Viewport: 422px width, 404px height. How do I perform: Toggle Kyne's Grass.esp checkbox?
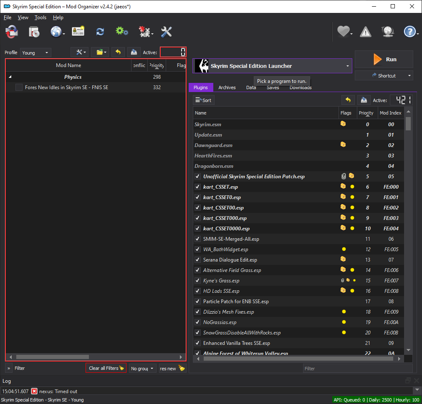pos(197,280)
